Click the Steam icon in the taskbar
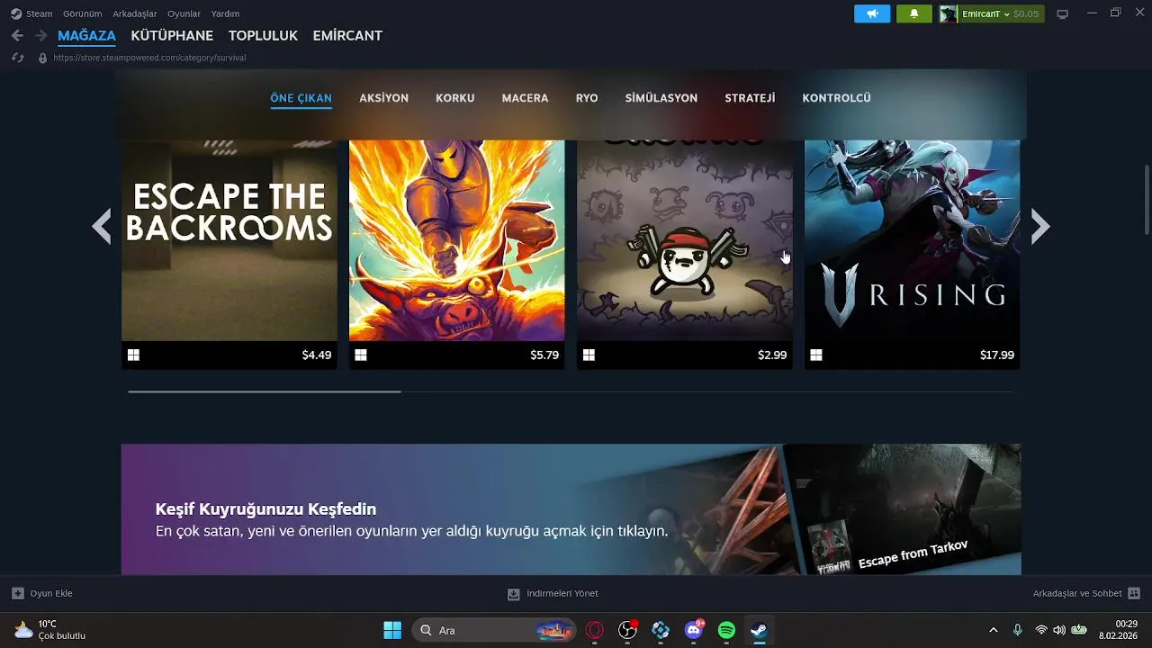 pyautogui.click(x=760, y=631)
